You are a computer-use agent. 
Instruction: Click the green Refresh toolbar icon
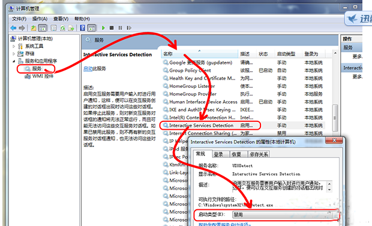(x=62, y=28)
